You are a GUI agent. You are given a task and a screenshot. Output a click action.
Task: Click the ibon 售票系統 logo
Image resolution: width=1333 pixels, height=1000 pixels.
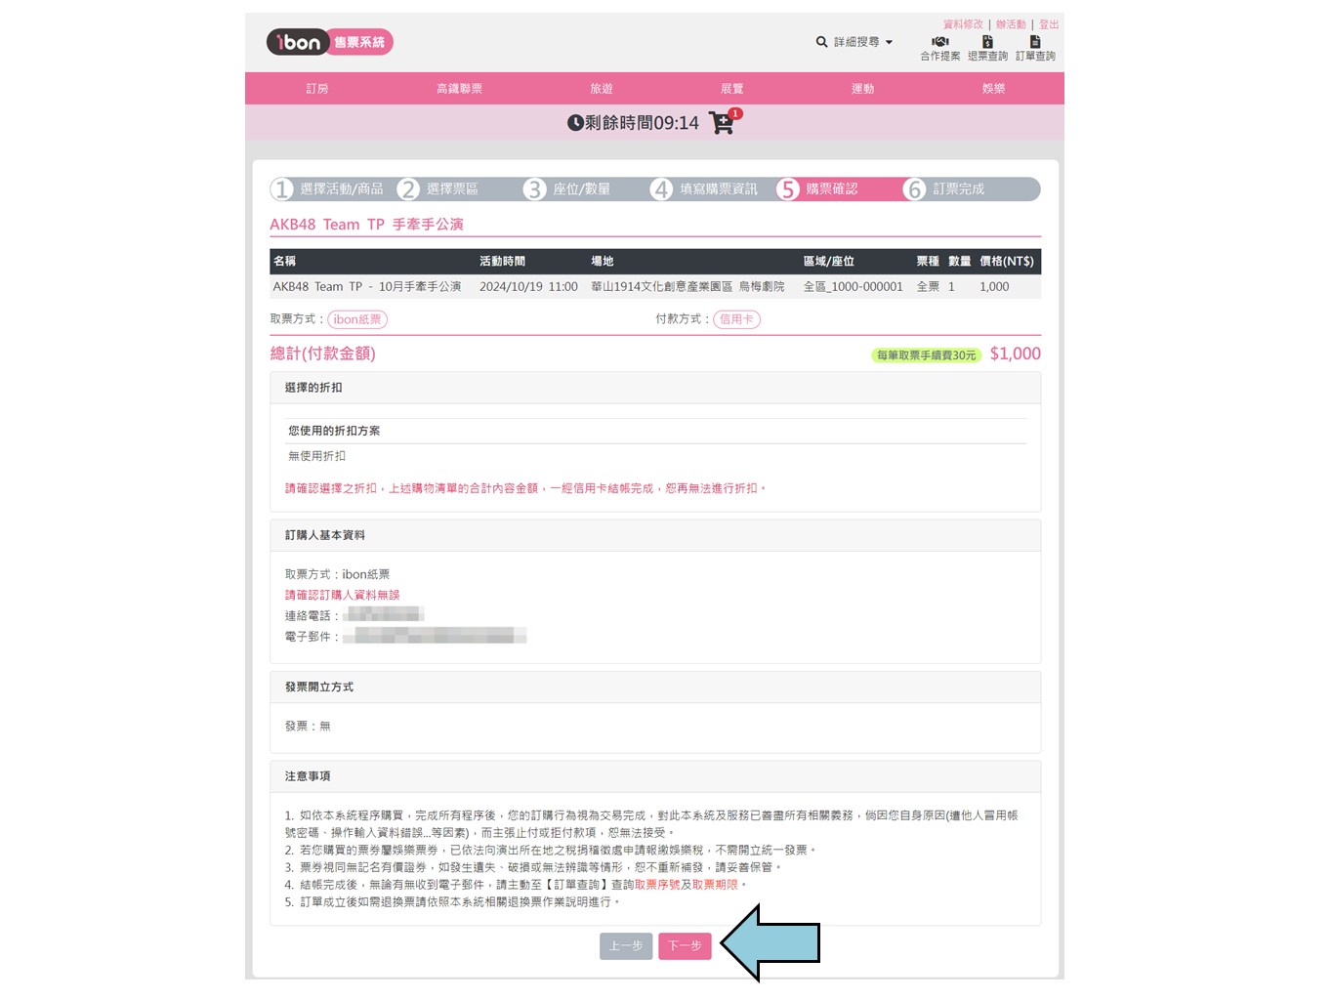329,42
